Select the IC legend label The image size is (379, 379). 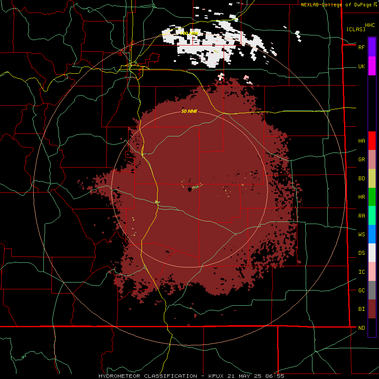361,272
